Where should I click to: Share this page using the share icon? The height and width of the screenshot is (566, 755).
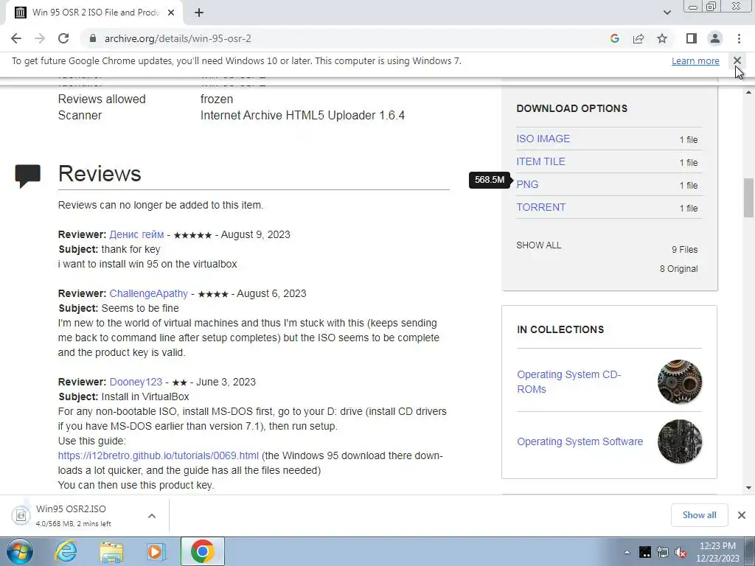pos(639,38)
